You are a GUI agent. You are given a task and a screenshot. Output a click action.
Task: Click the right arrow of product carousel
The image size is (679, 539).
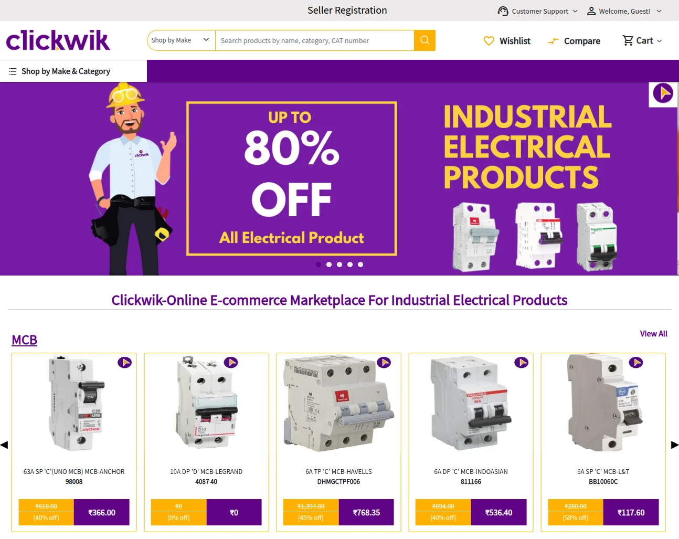[x=675, y=445]
